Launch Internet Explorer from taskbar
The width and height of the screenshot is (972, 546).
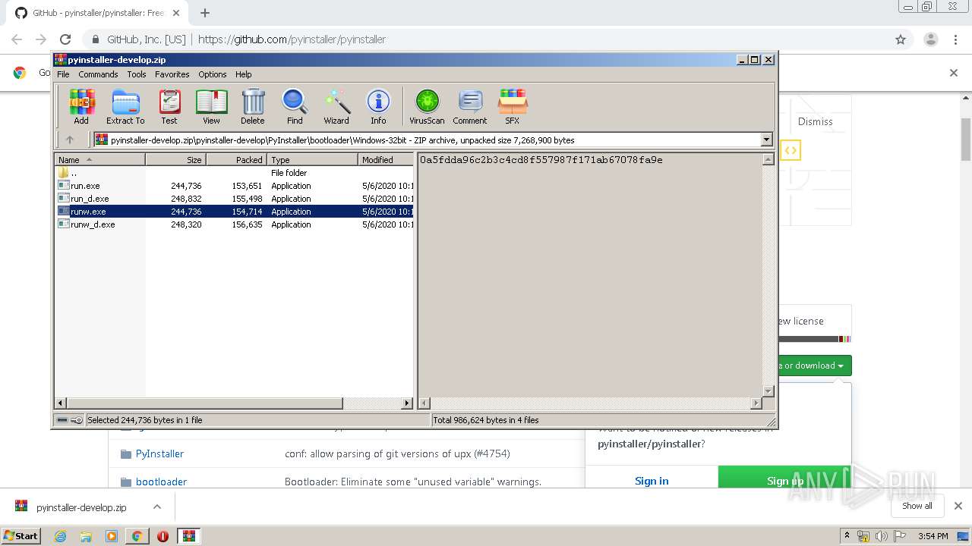pyautogui.click(x=60, y=536)
